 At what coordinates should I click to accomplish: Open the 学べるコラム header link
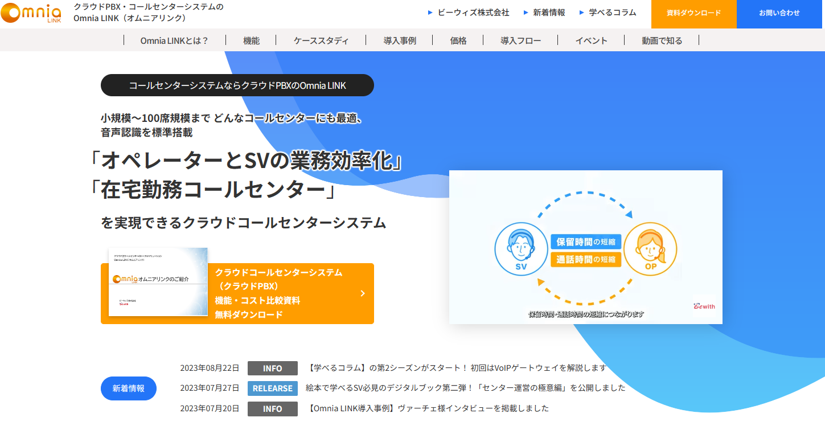tap(613, 13)
